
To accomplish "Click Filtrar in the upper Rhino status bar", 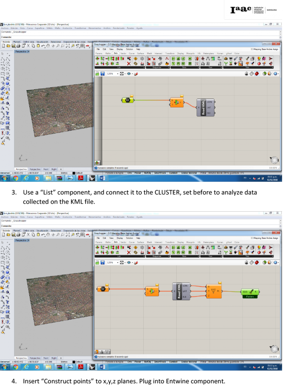I will coord(203,173).
